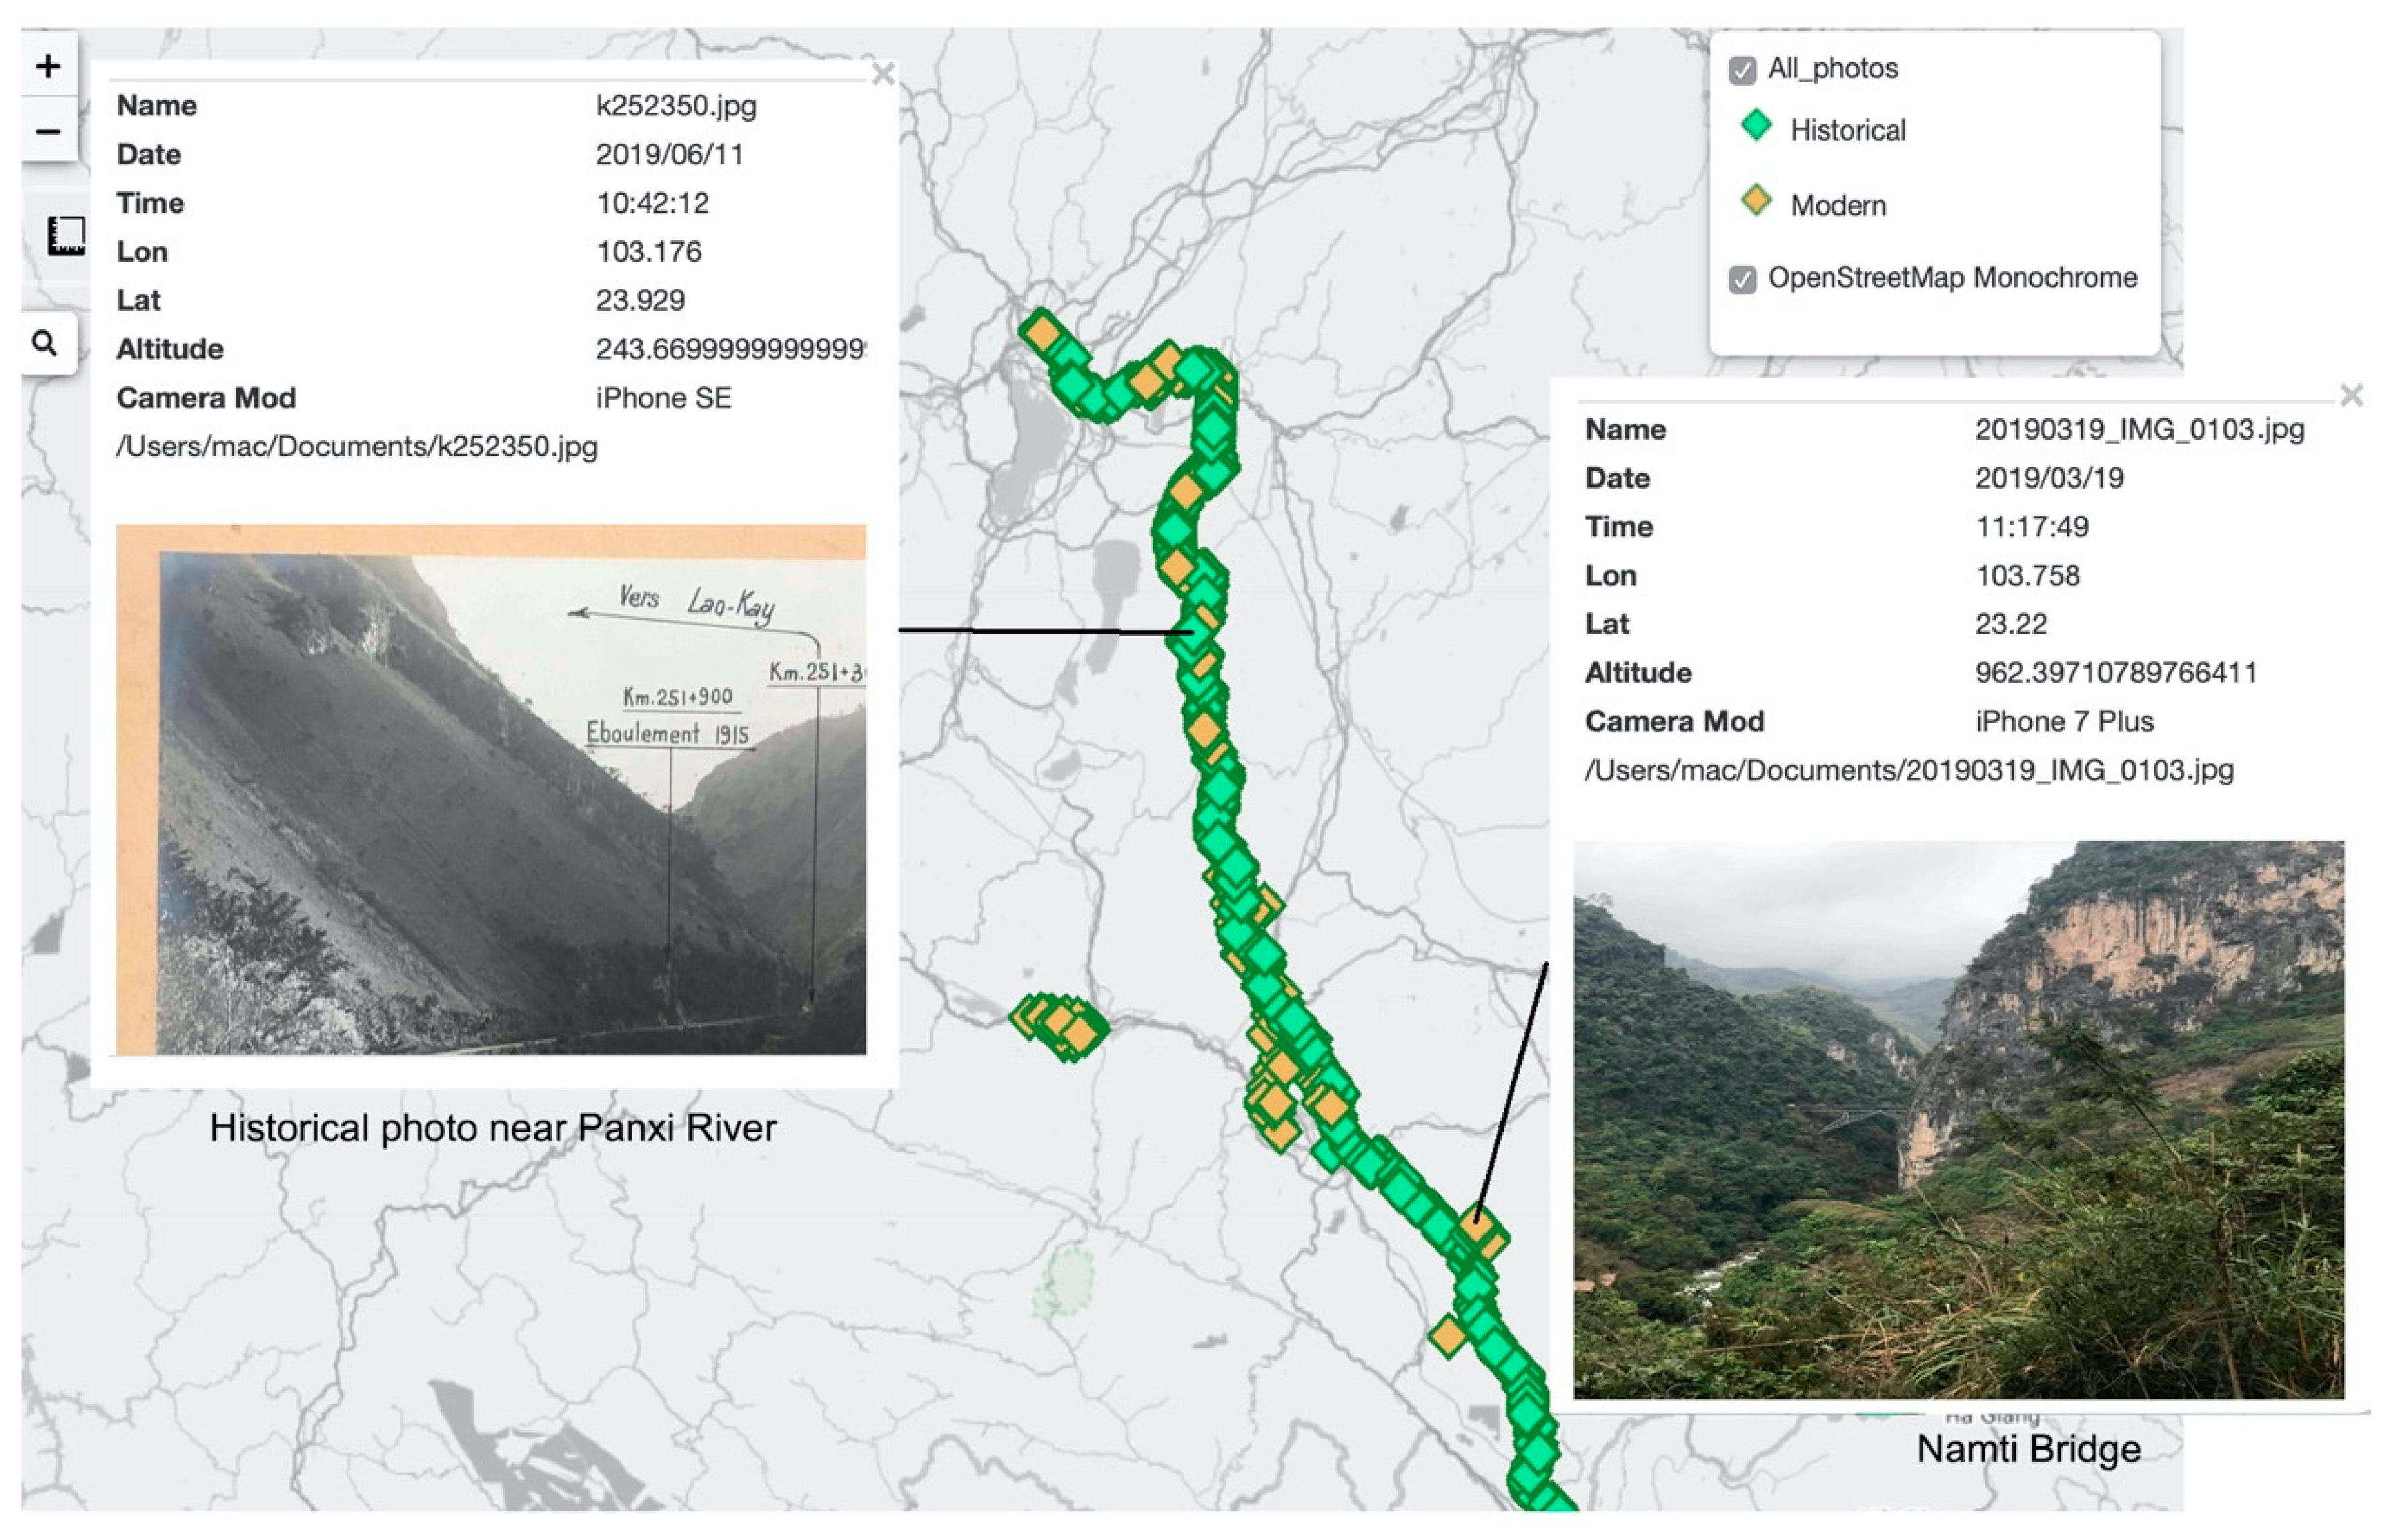Click the /Users/mac/Documents/k252350.jpg file path

click(357, 447)
